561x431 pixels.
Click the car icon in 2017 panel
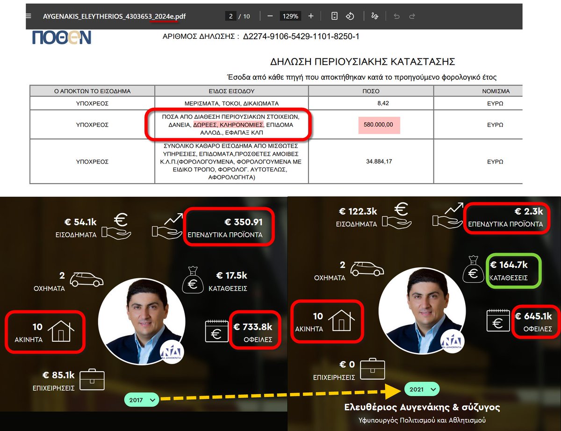coord(86,280)
